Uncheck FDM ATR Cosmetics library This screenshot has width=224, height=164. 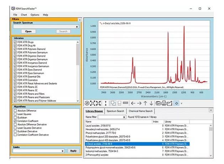(x=15, y=80)
